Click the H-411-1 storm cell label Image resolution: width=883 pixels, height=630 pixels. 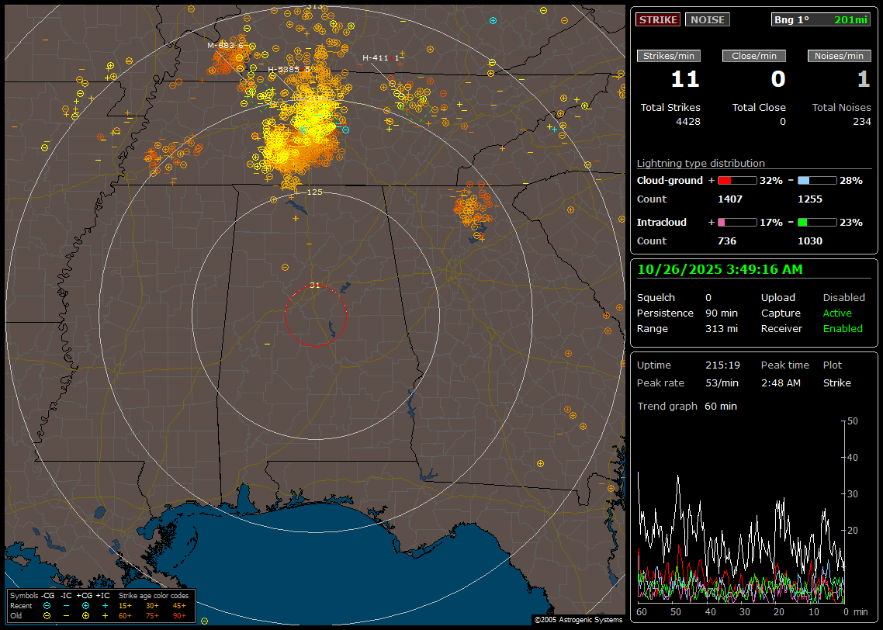point(381,58)
